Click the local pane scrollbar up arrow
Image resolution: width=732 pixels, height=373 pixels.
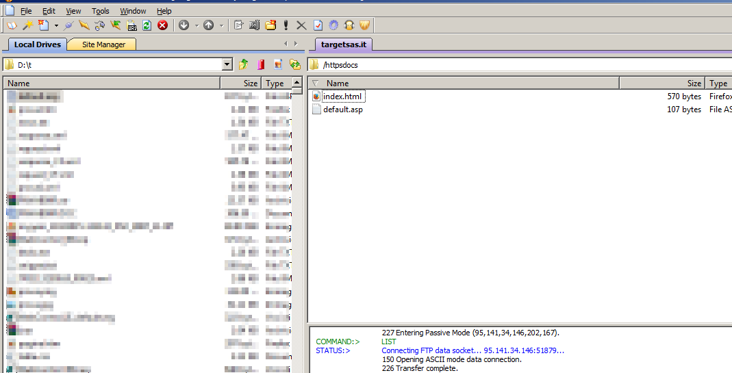[297, 82]
